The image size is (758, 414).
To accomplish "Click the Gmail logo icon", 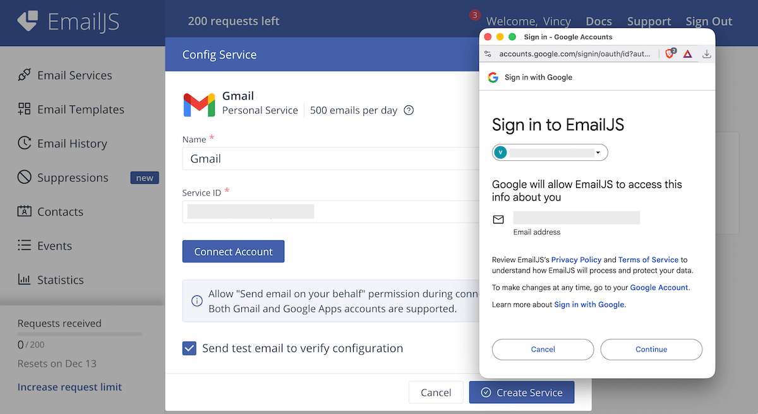I will click(x=199, y=104).
